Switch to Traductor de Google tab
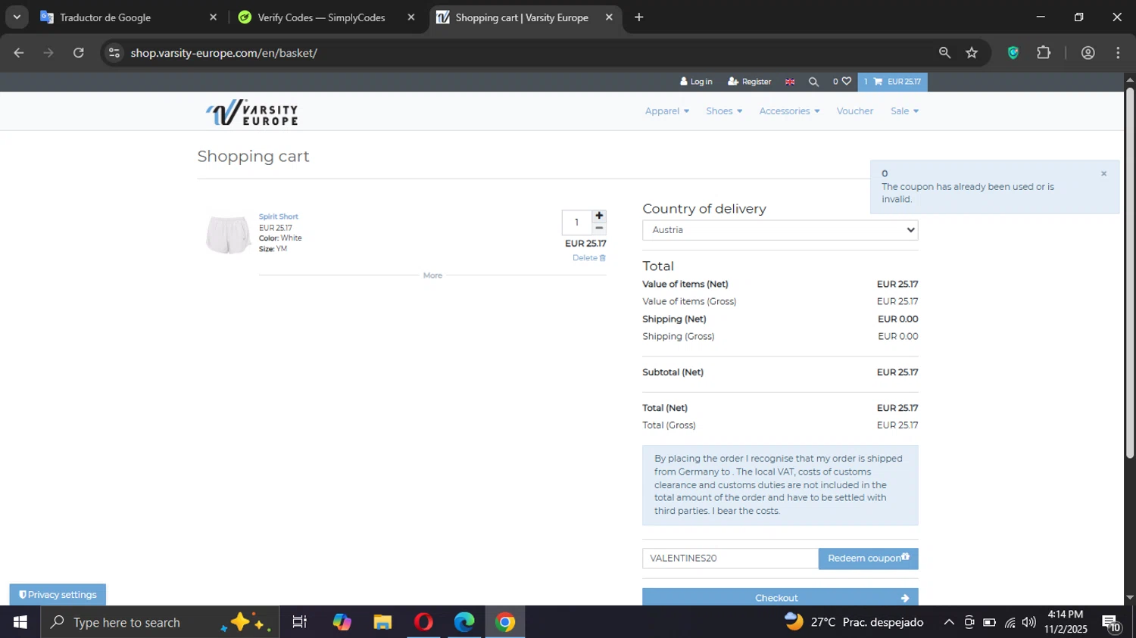The width and height of the screenshot is (1136, 638). (129, 17)
